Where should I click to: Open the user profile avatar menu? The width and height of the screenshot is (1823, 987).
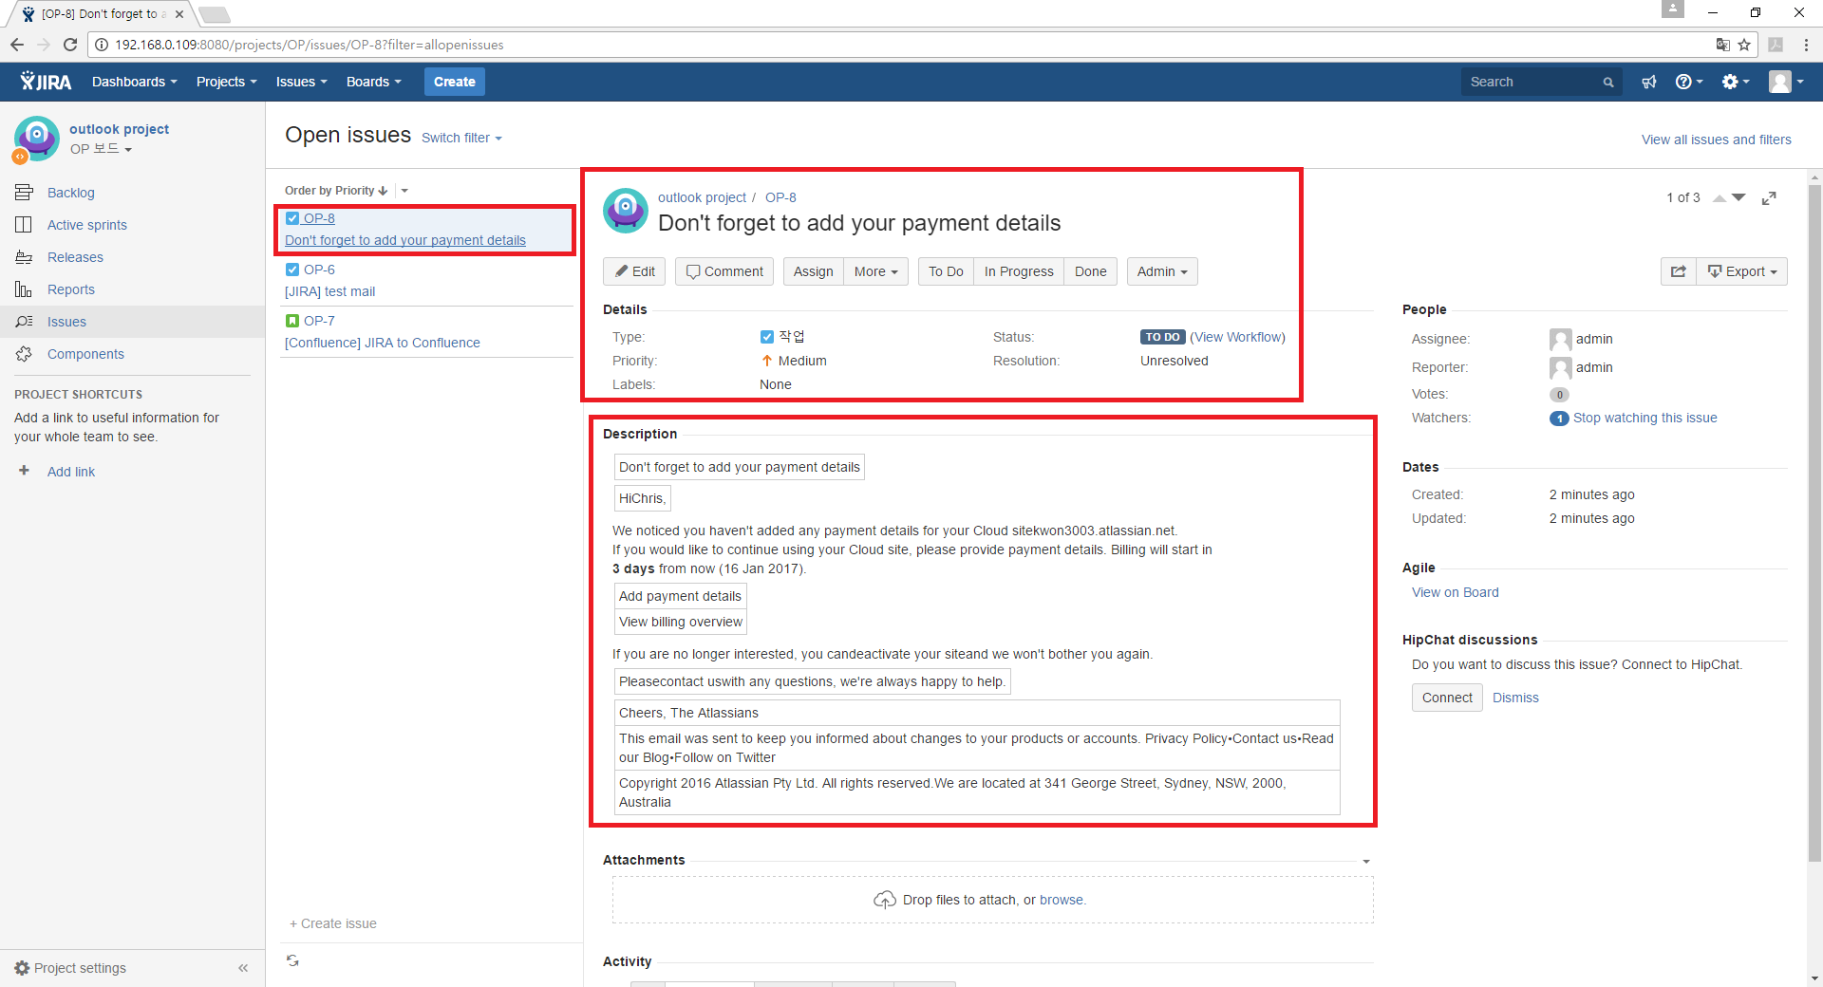tap(1786, 82)
